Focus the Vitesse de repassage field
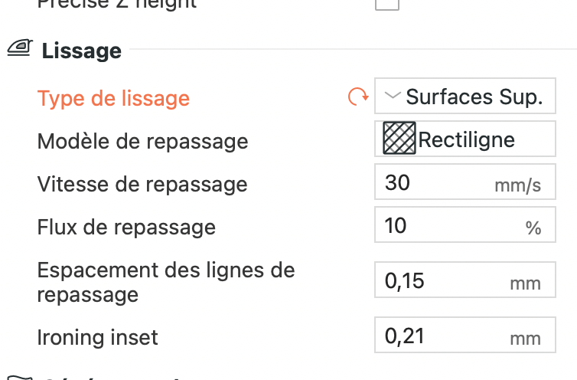This screenshot has width=577, height=380. click(429, 183)
